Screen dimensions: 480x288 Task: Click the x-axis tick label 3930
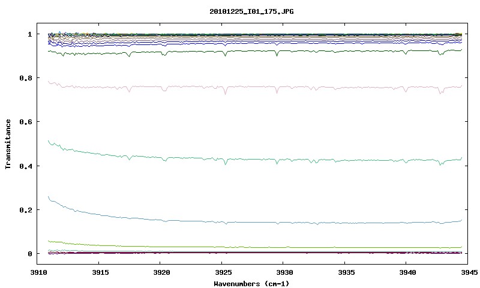pyautogui.click(x=284, y=272)
